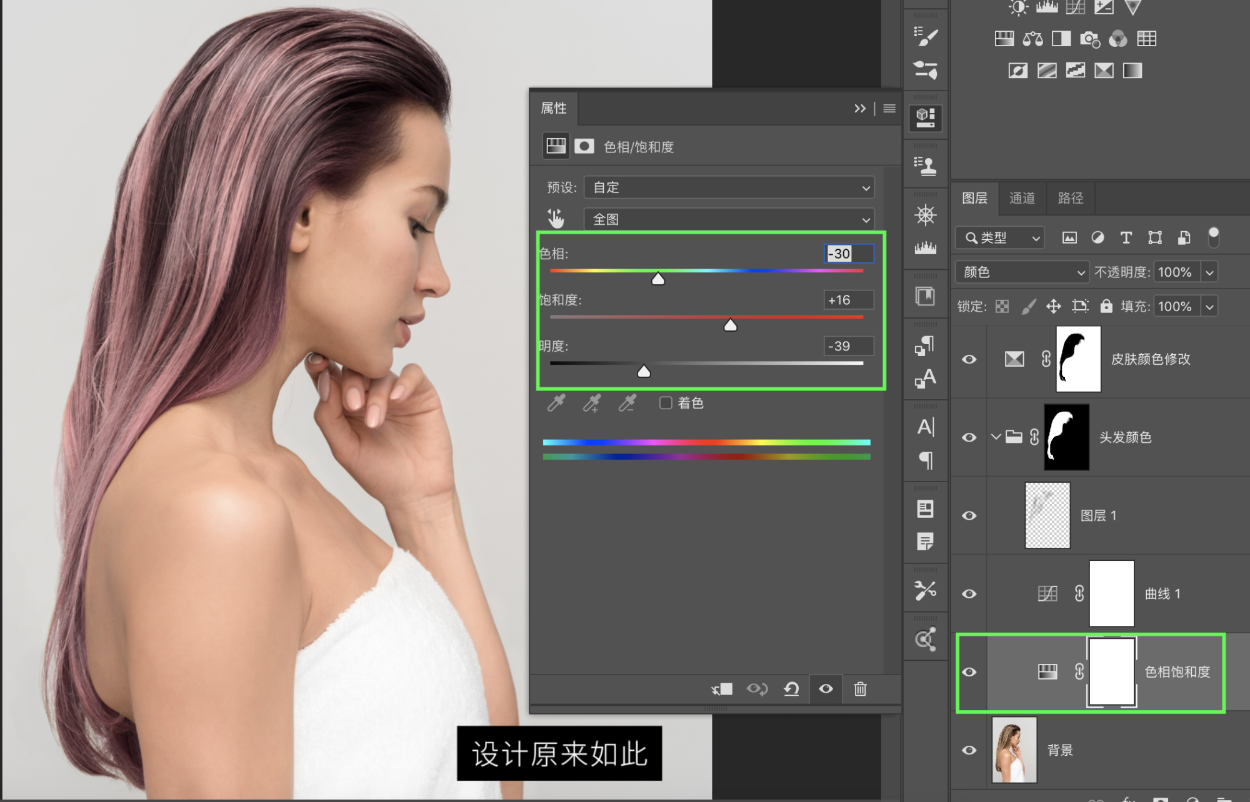Screen dimensions: 1250x802
Task: Click the Color Balance adjustment scales icon
Action: tap(1032, 39)
